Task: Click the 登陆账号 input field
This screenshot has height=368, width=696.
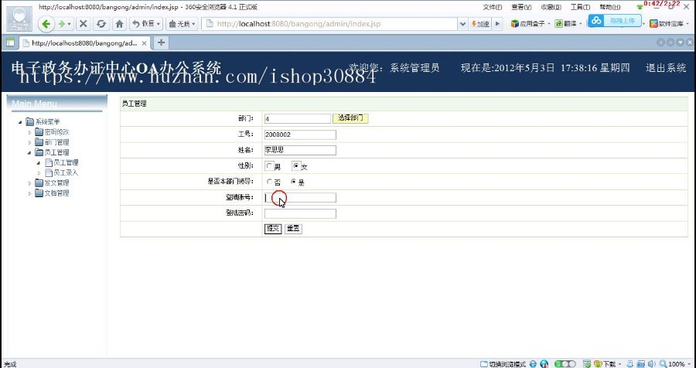Action: pos(300,198)
